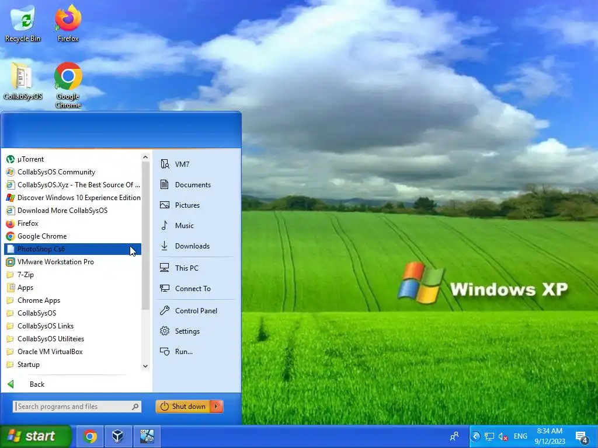Open Music from the start menu

pos(196,226)
